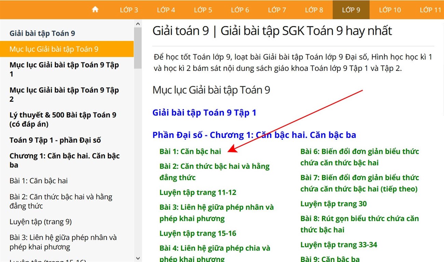This screenshot has width=444, height=262.
Task: Open sidebar Luyện tập (trang 9)
Action: tap(41, 222)
